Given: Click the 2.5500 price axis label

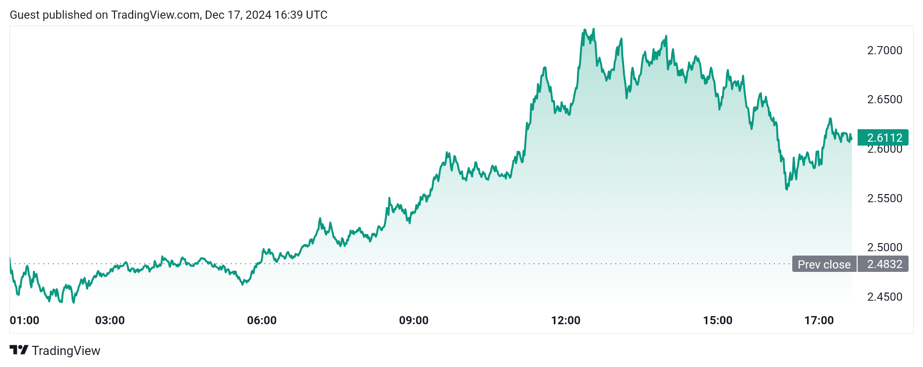Looking at the screenshot, I should (885, 198).
